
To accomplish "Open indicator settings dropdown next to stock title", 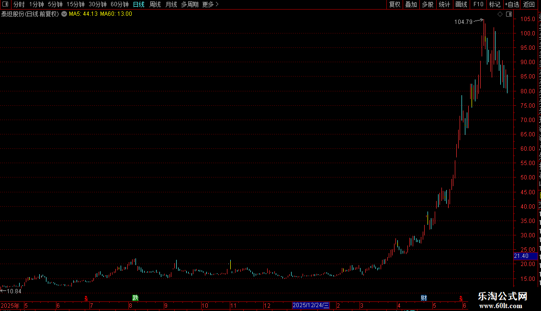I will pyautogui.click(x=64, y=14).
